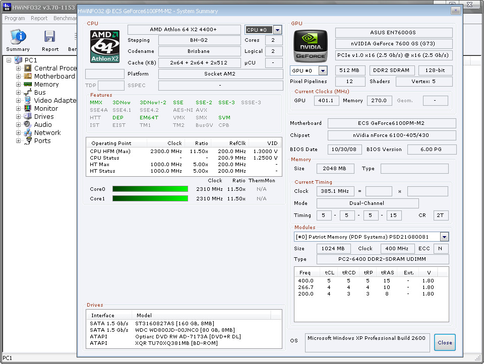The width and height of the screenshot is (484, 364).
Task: Click the ECS GeForce6100PM-M2 motherboard field
Action: (x=391, y=123)
